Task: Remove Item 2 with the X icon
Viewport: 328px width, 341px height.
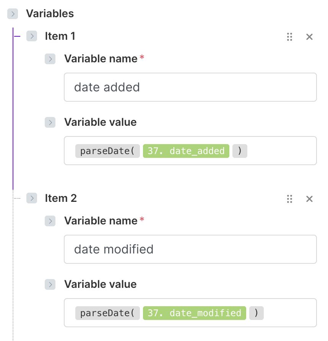Action: [310, 199]
